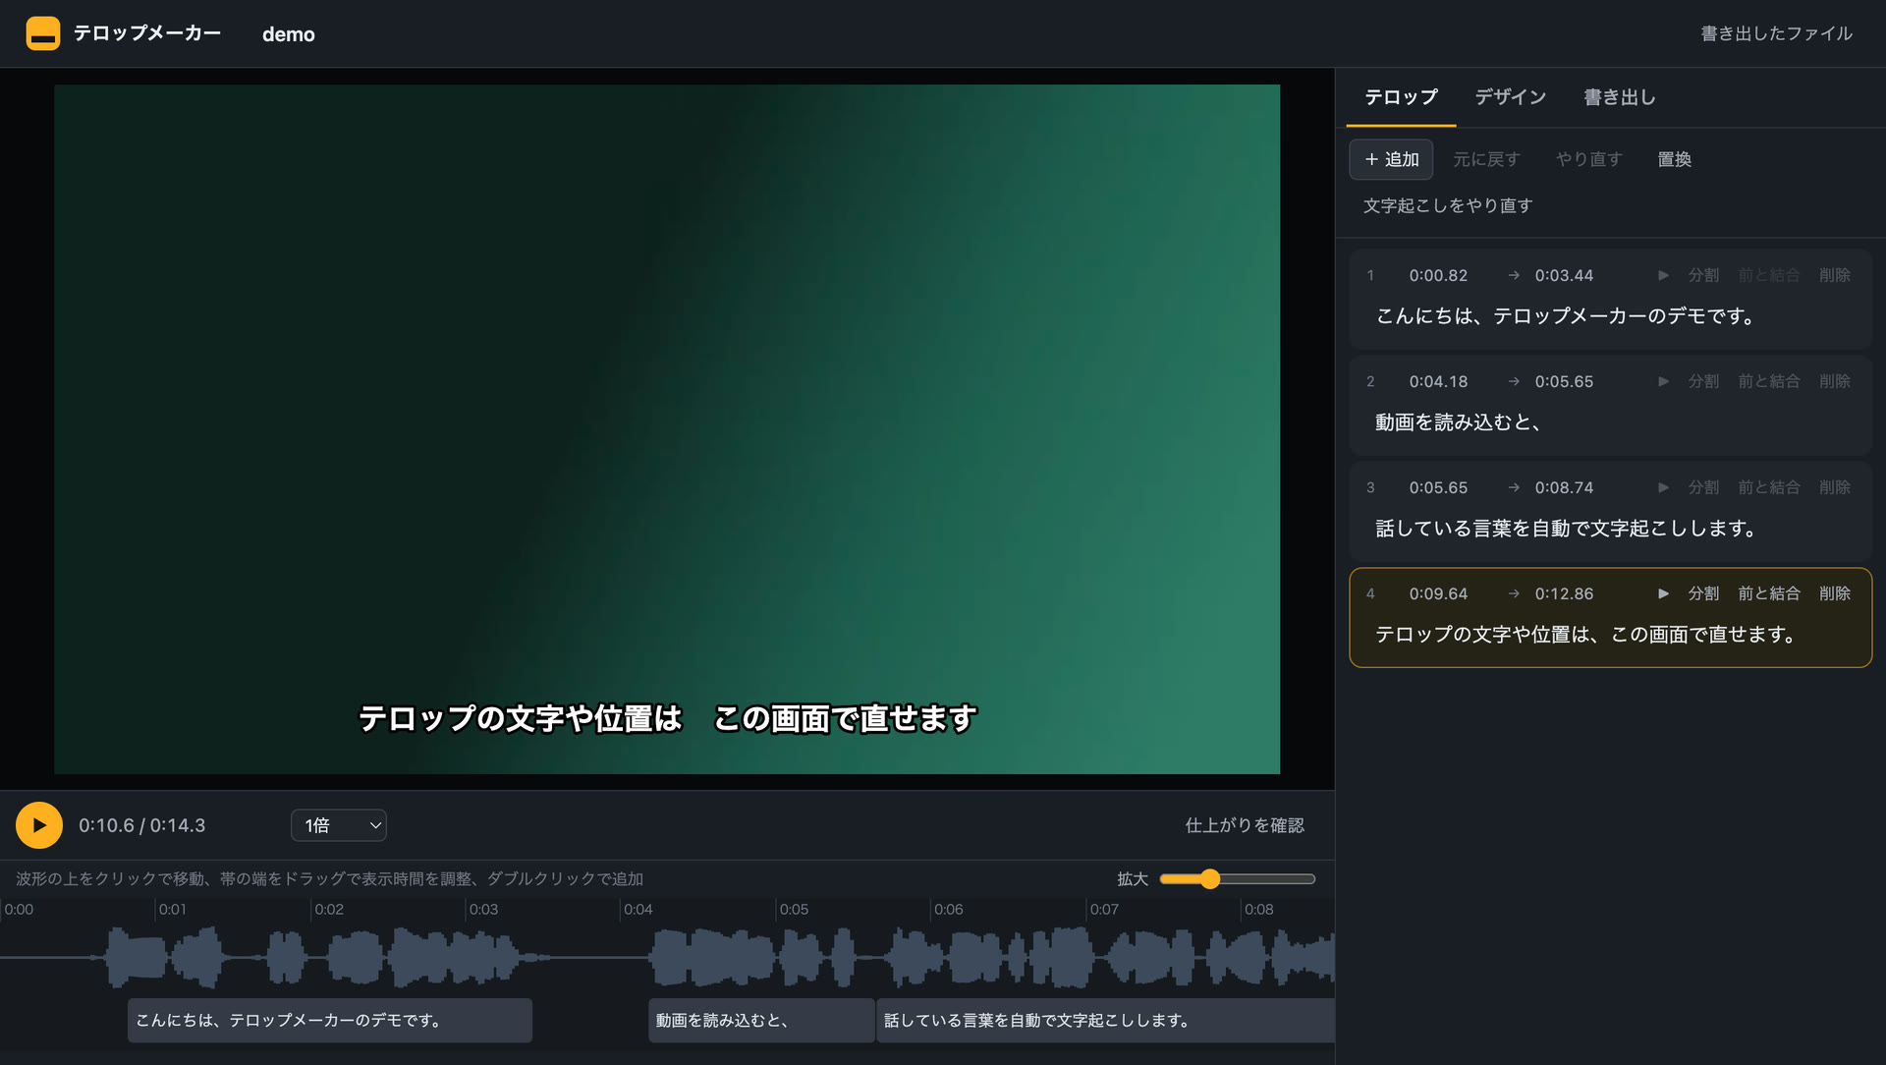Click end time 0:03.44 of caption 1
Screen dimensions: 1886x1065
1564,275
